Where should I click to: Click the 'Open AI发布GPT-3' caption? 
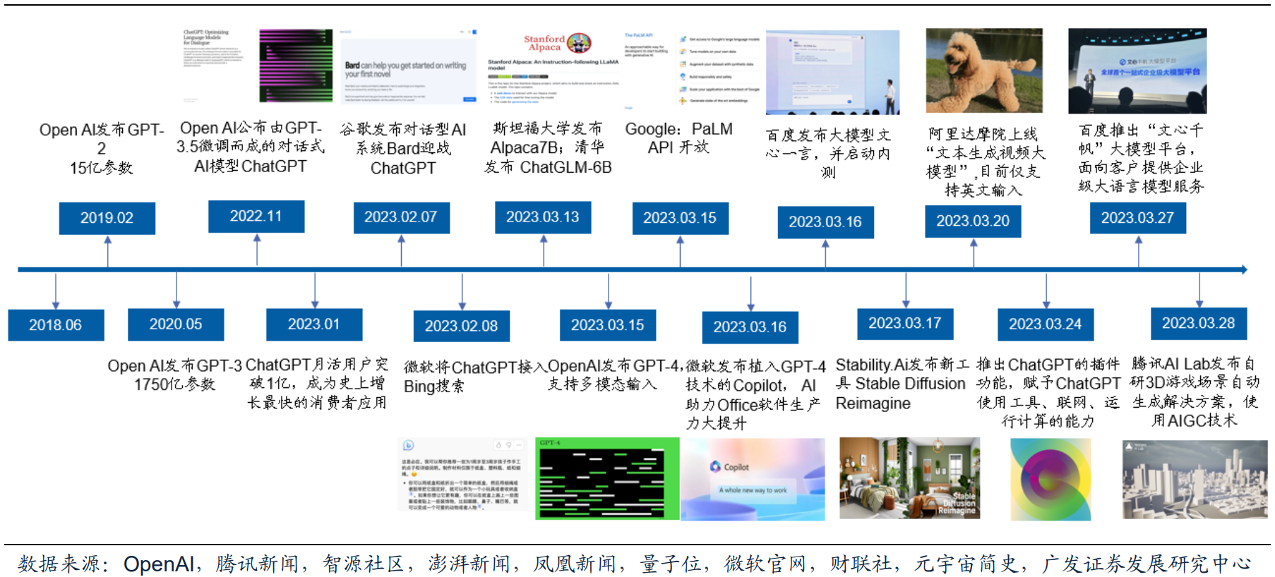pyautogui.click(x=175, y=365)
